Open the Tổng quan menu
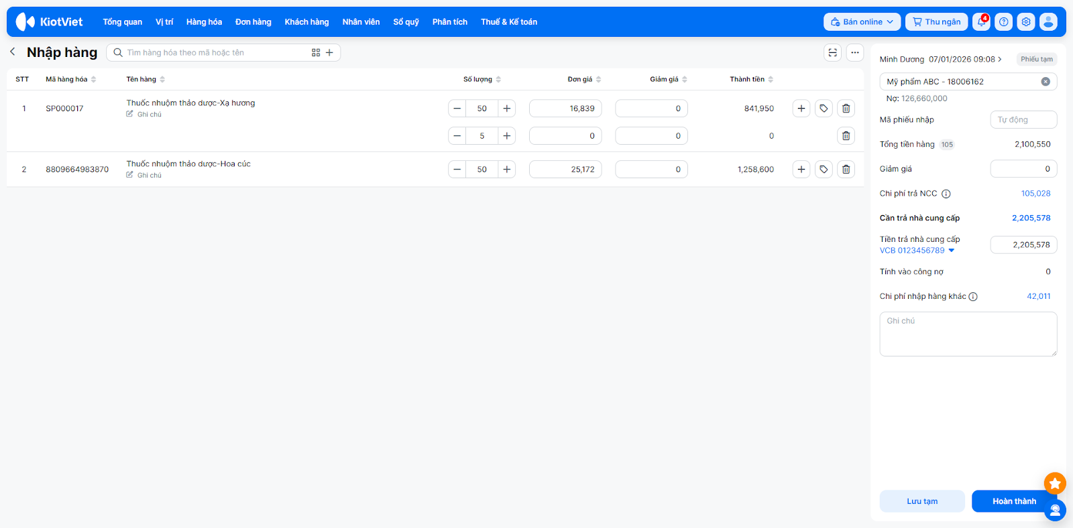The height and width of the screenshot is (528, 1073). tap(123, 21)
